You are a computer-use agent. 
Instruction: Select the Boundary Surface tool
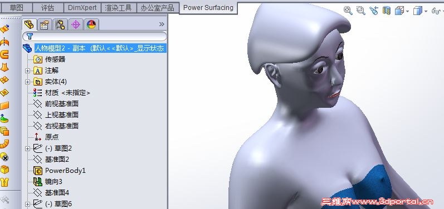click(4, 80)
